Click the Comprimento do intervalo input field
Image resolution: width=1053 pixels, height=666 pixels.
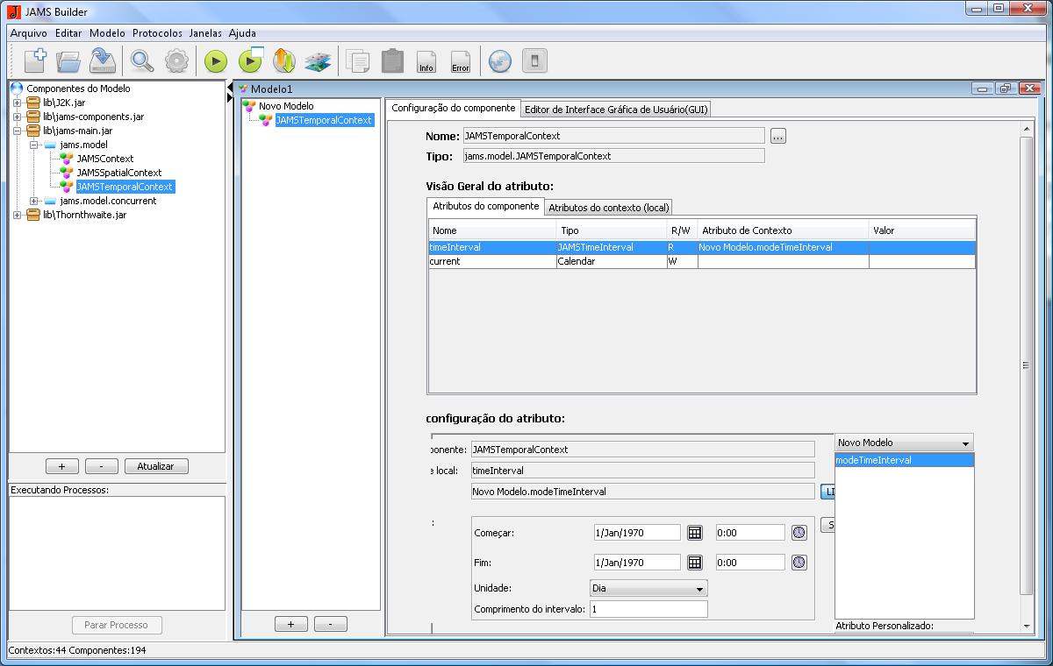tap(648, 609)
